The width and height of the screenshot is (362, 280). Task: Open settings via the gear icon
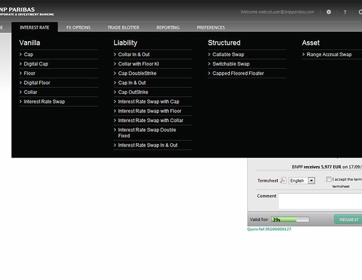point(329,12)
